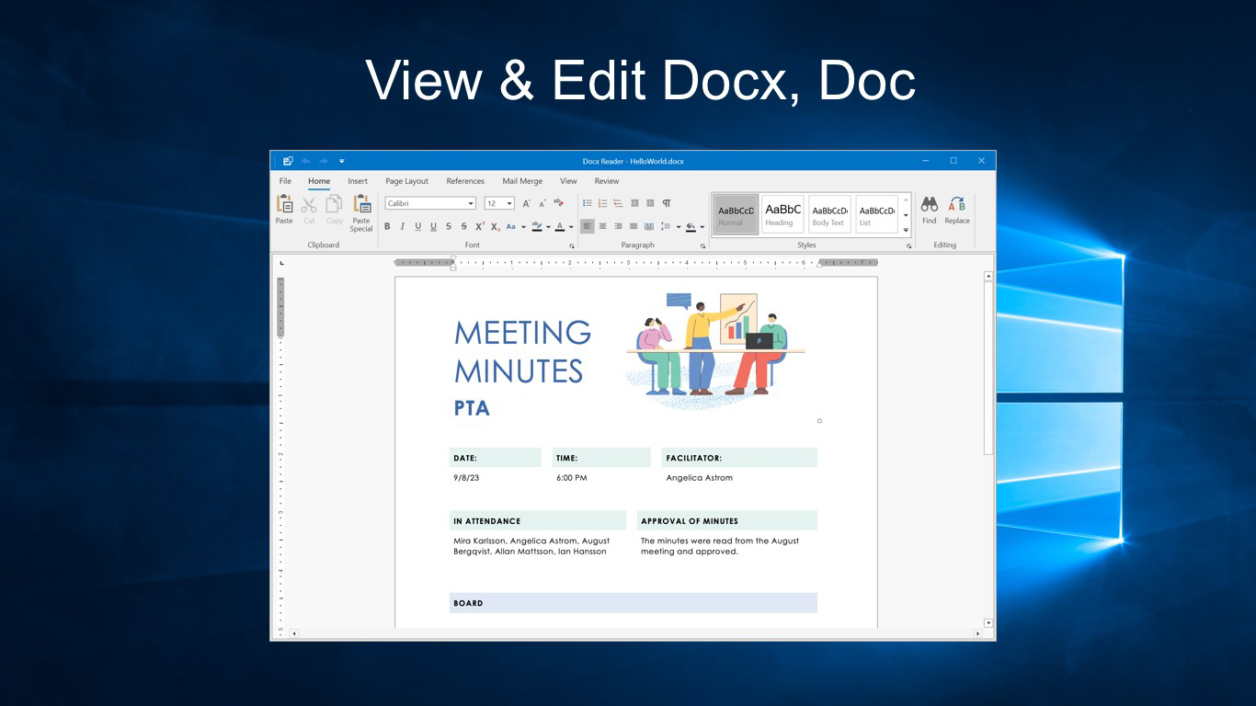Expand the Styles gallery
The width and height of the screenshot is (1256, 706).
click(x=906, y=229)
